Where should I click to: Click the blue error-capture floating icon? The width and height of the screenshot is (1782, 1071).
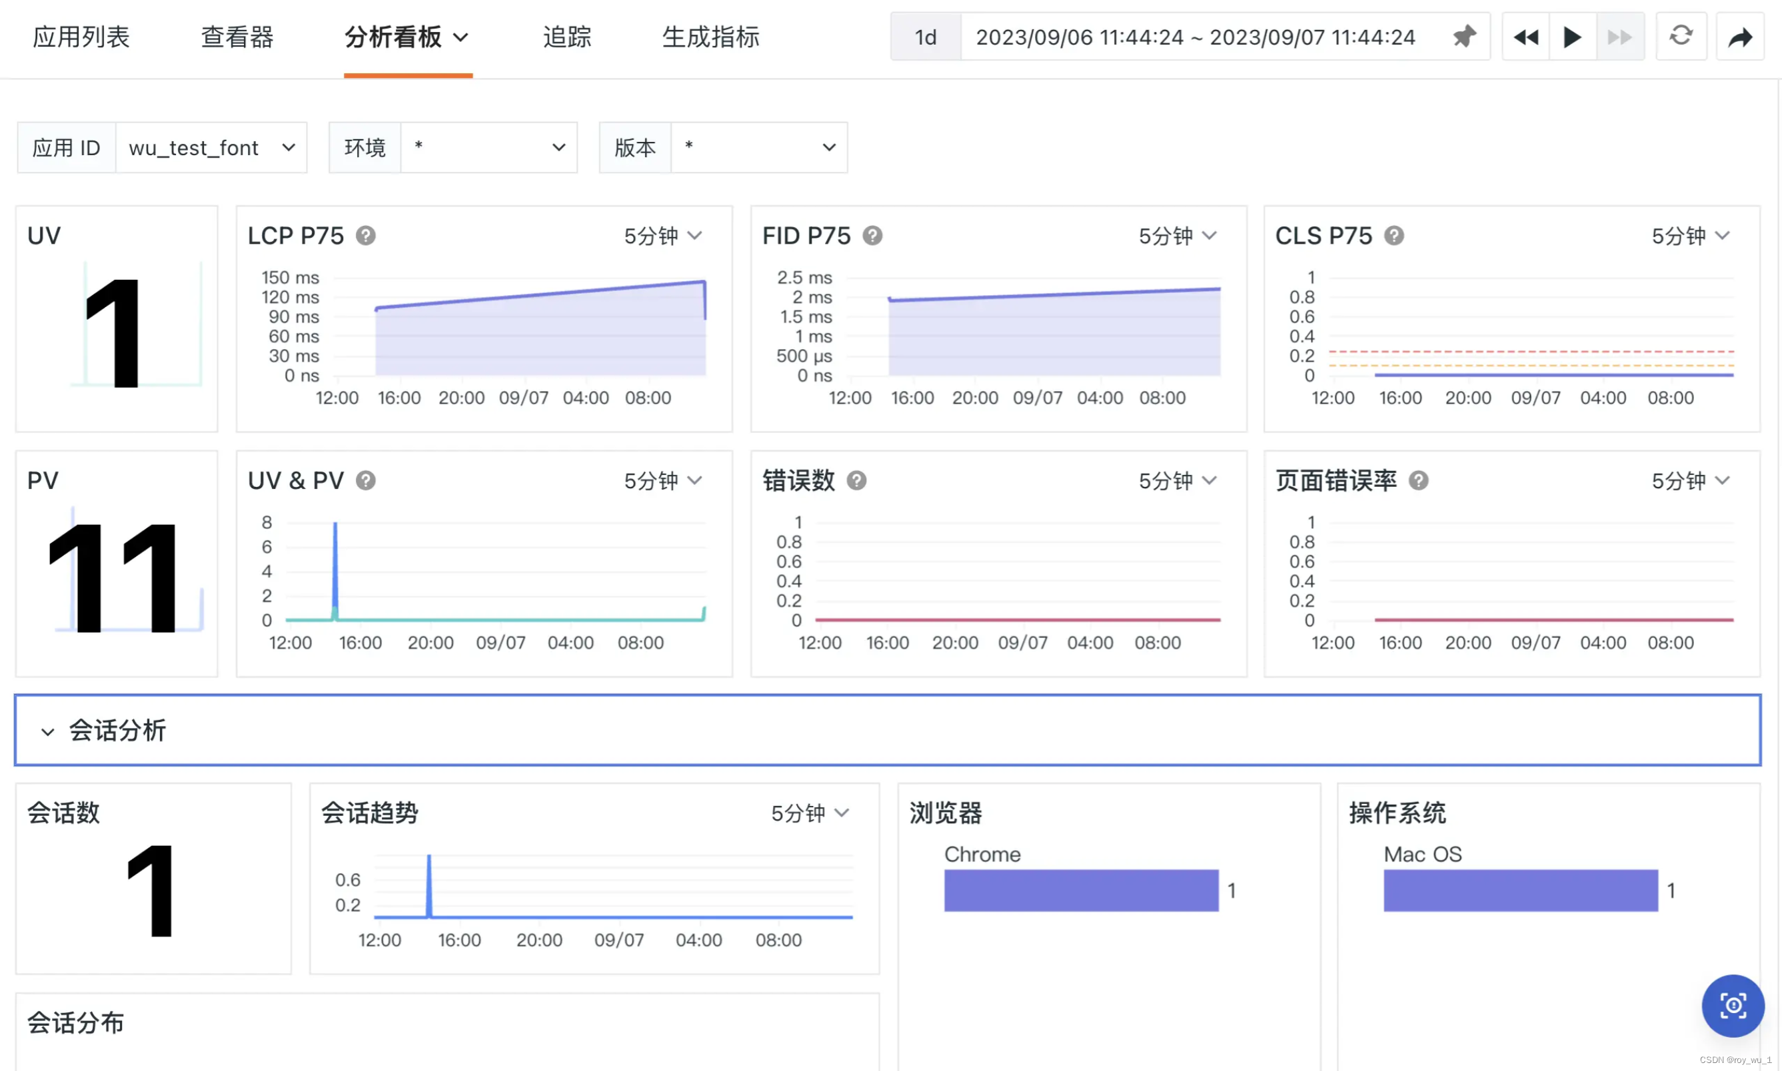point(1732,1006)
